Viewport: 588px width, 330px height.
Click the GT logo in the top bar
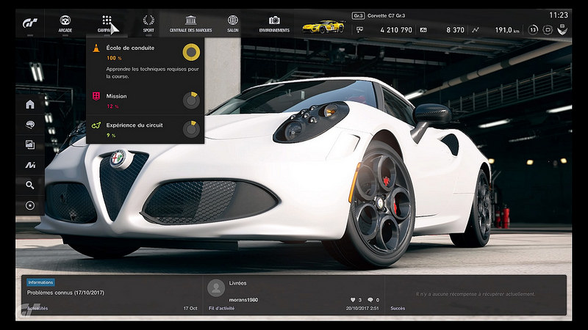[30, 23]
